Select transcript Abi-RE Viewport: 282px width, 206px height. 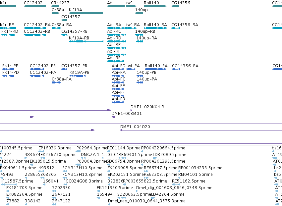pos(116,48)
